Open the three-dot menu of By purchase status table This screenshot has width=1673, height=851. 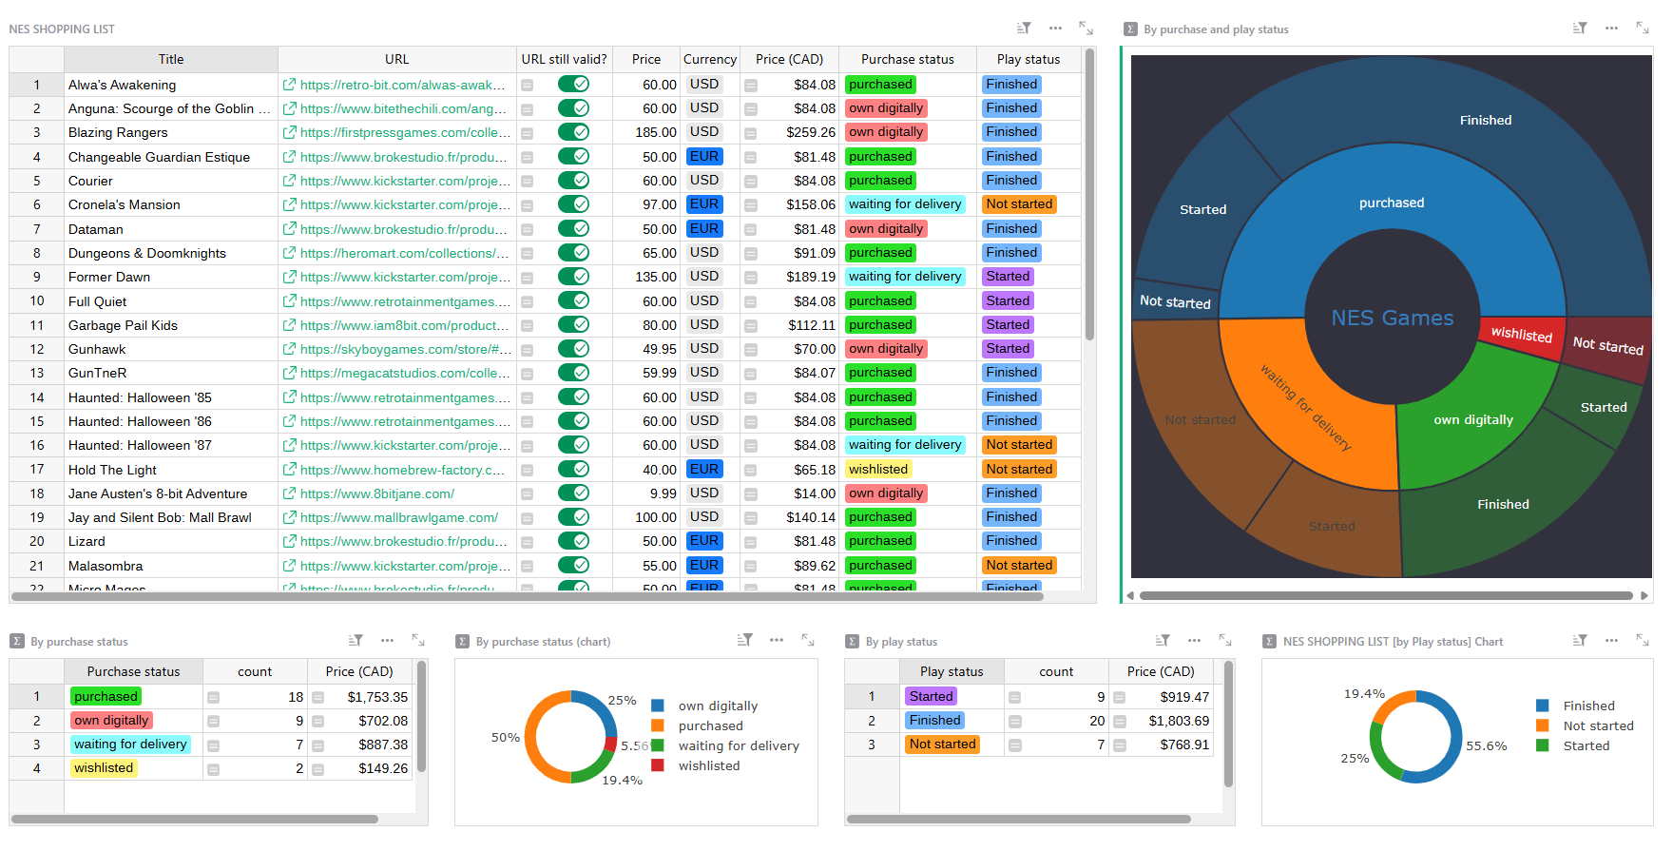[387, 641]
